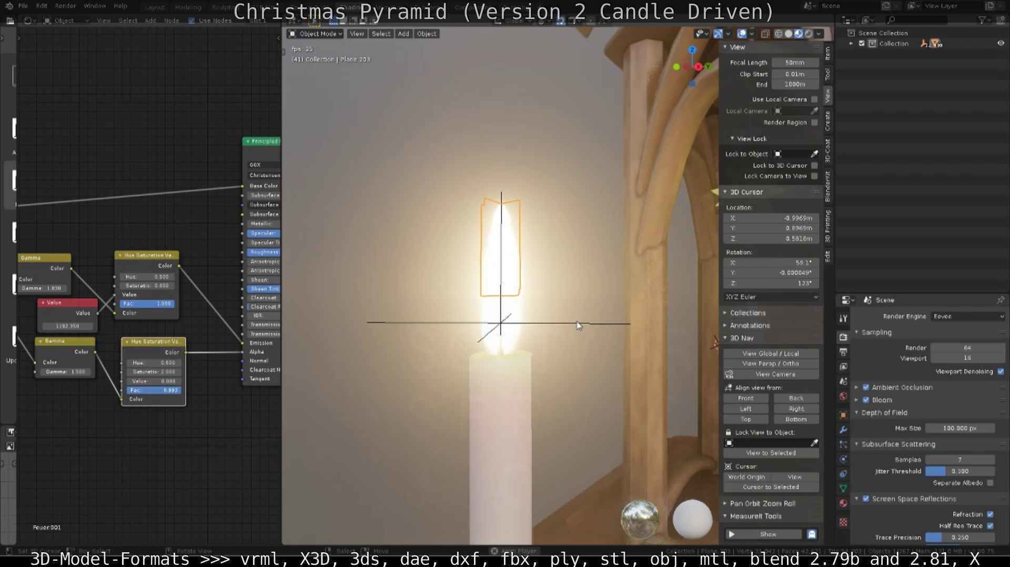Disable Bloom checkbox
The height and width of the screenshot is (567, 1010).
[x=866, y=400]
